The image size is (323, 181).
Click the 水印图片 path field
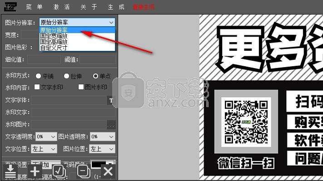69,125
